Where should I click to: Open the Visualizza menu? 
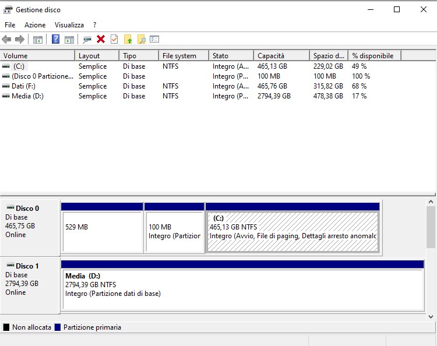pos(69,25)
